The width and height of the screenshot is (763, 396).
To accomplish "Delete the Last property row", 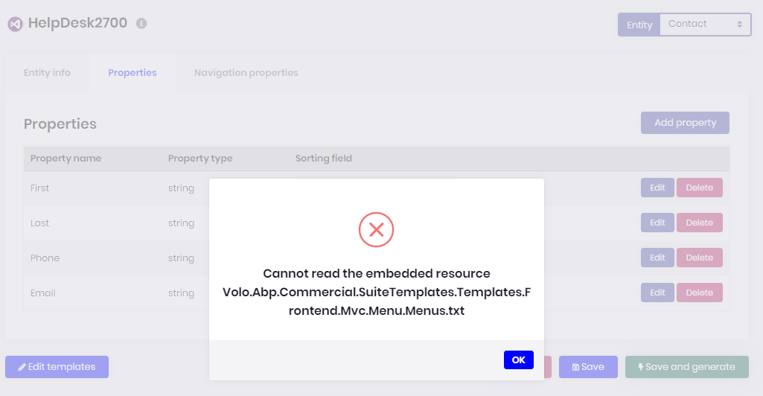I will 699,223.
